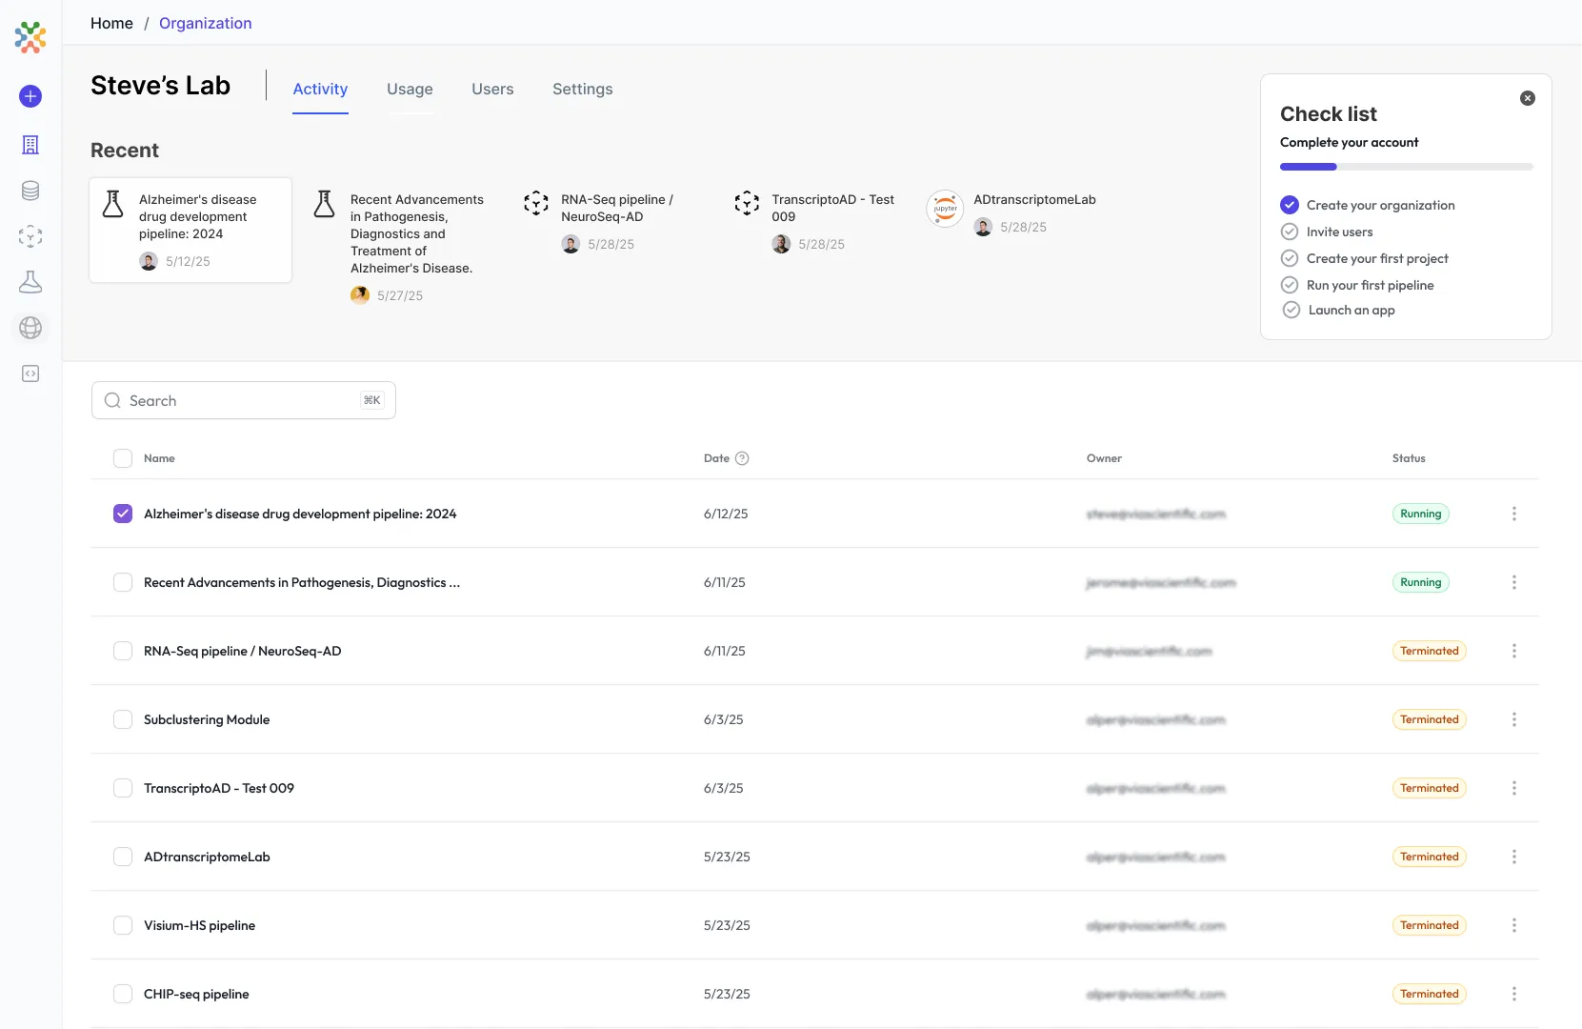1582x1029 pixels.
Task: Uncheck the Alzheimer's disease drug development pipeline row
Action: click(123, 514)
